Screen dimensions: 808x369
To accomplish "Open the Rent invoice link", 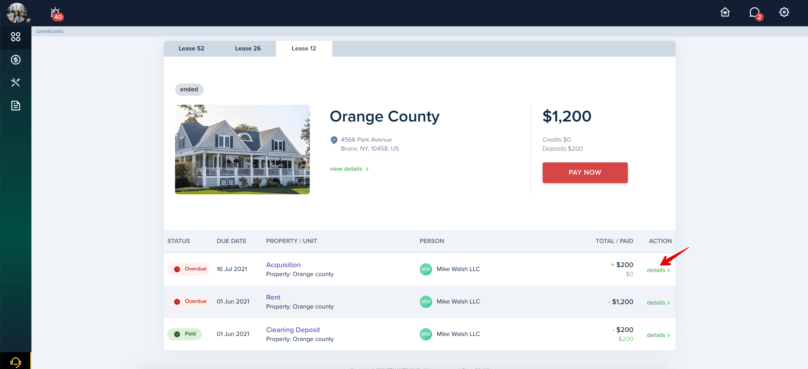I will point(273,297).
